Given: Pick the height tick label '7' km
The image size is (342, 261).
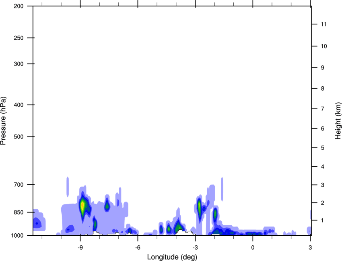Looking at the screenshot, I should click(322, 109).
